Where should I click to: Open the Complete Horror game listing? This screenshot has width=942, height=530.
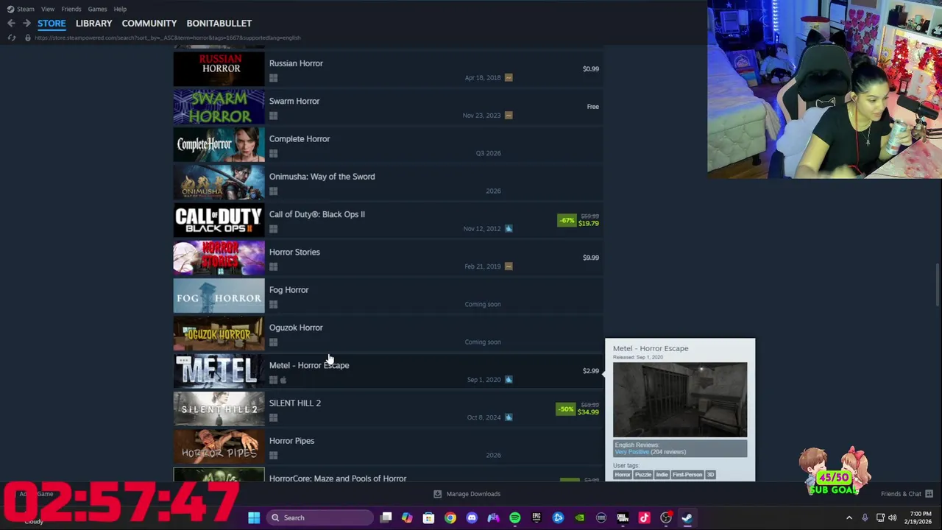point(388,145)
